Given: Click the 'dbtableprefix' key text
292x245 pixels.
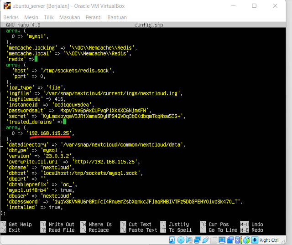Looking at the screenshot, I should click(x=27, y=184).
